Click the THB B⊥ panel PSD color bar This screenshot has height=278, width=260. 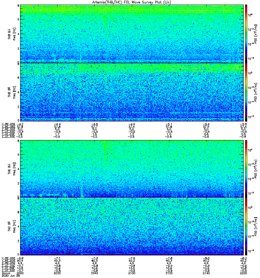[246, 34]
